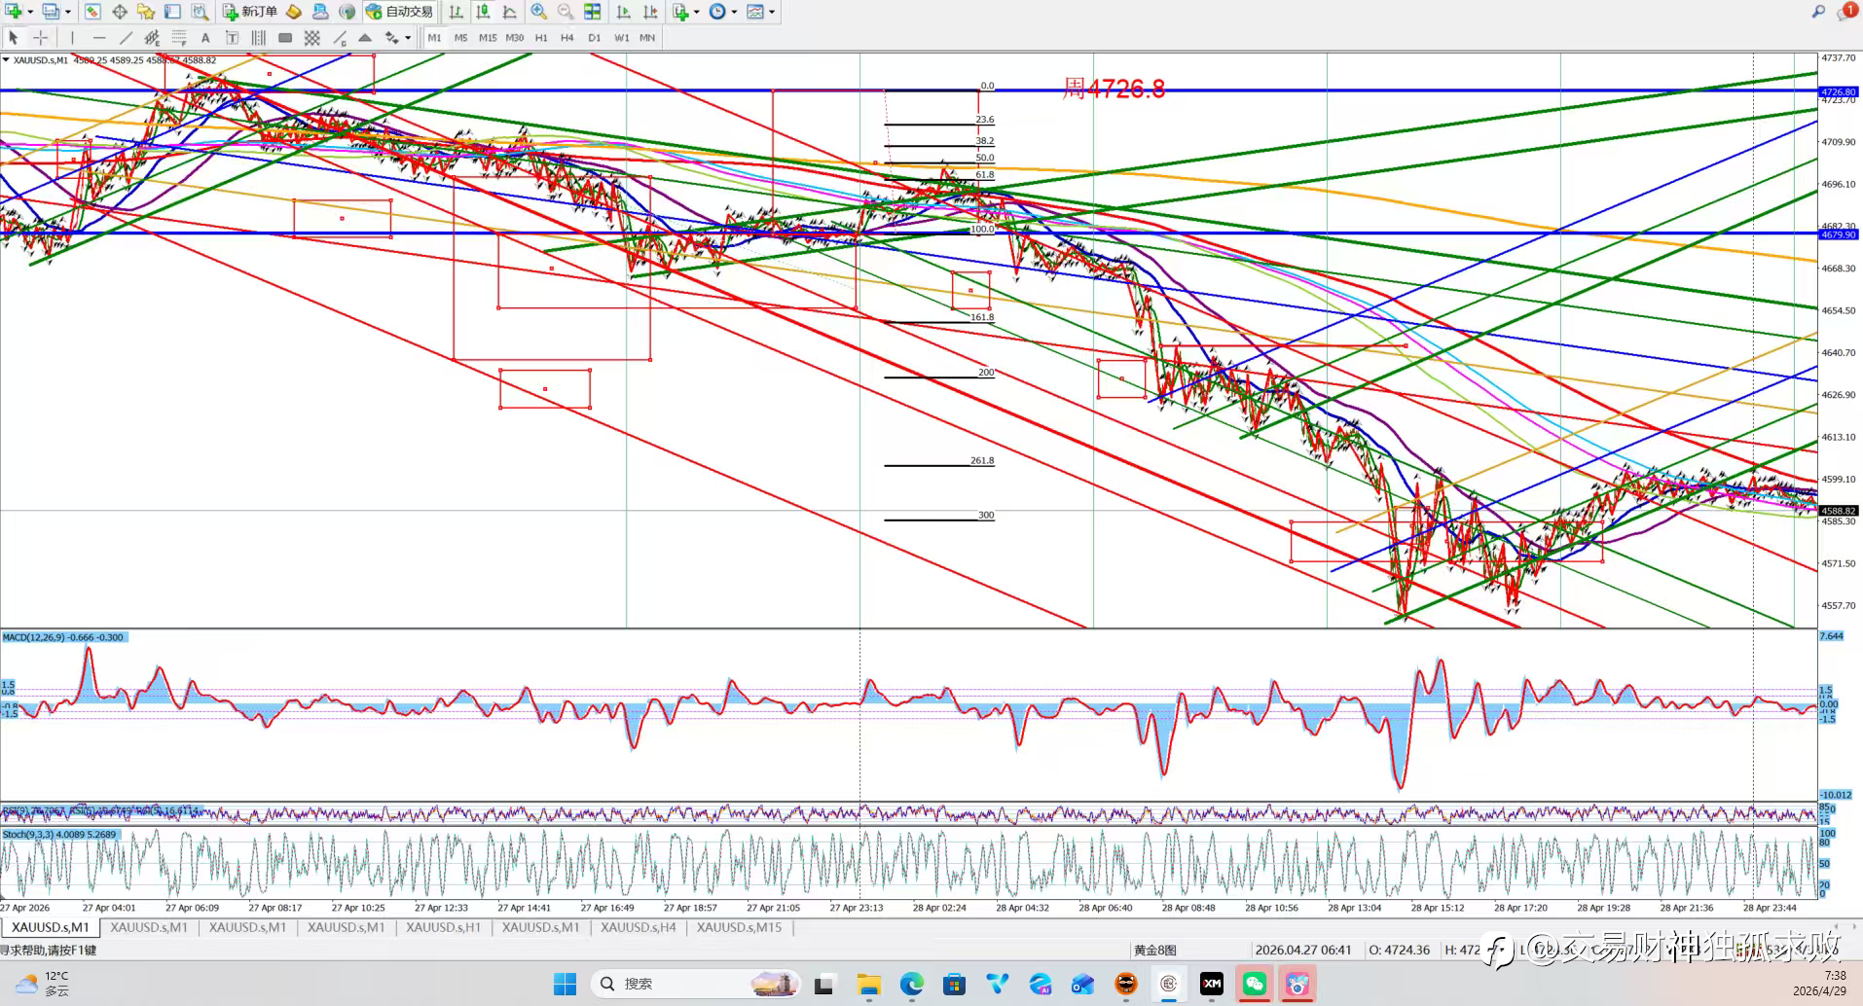Select the crosshair cursor tool
Screen dimensions: 1863x1006
pos(40,38)
